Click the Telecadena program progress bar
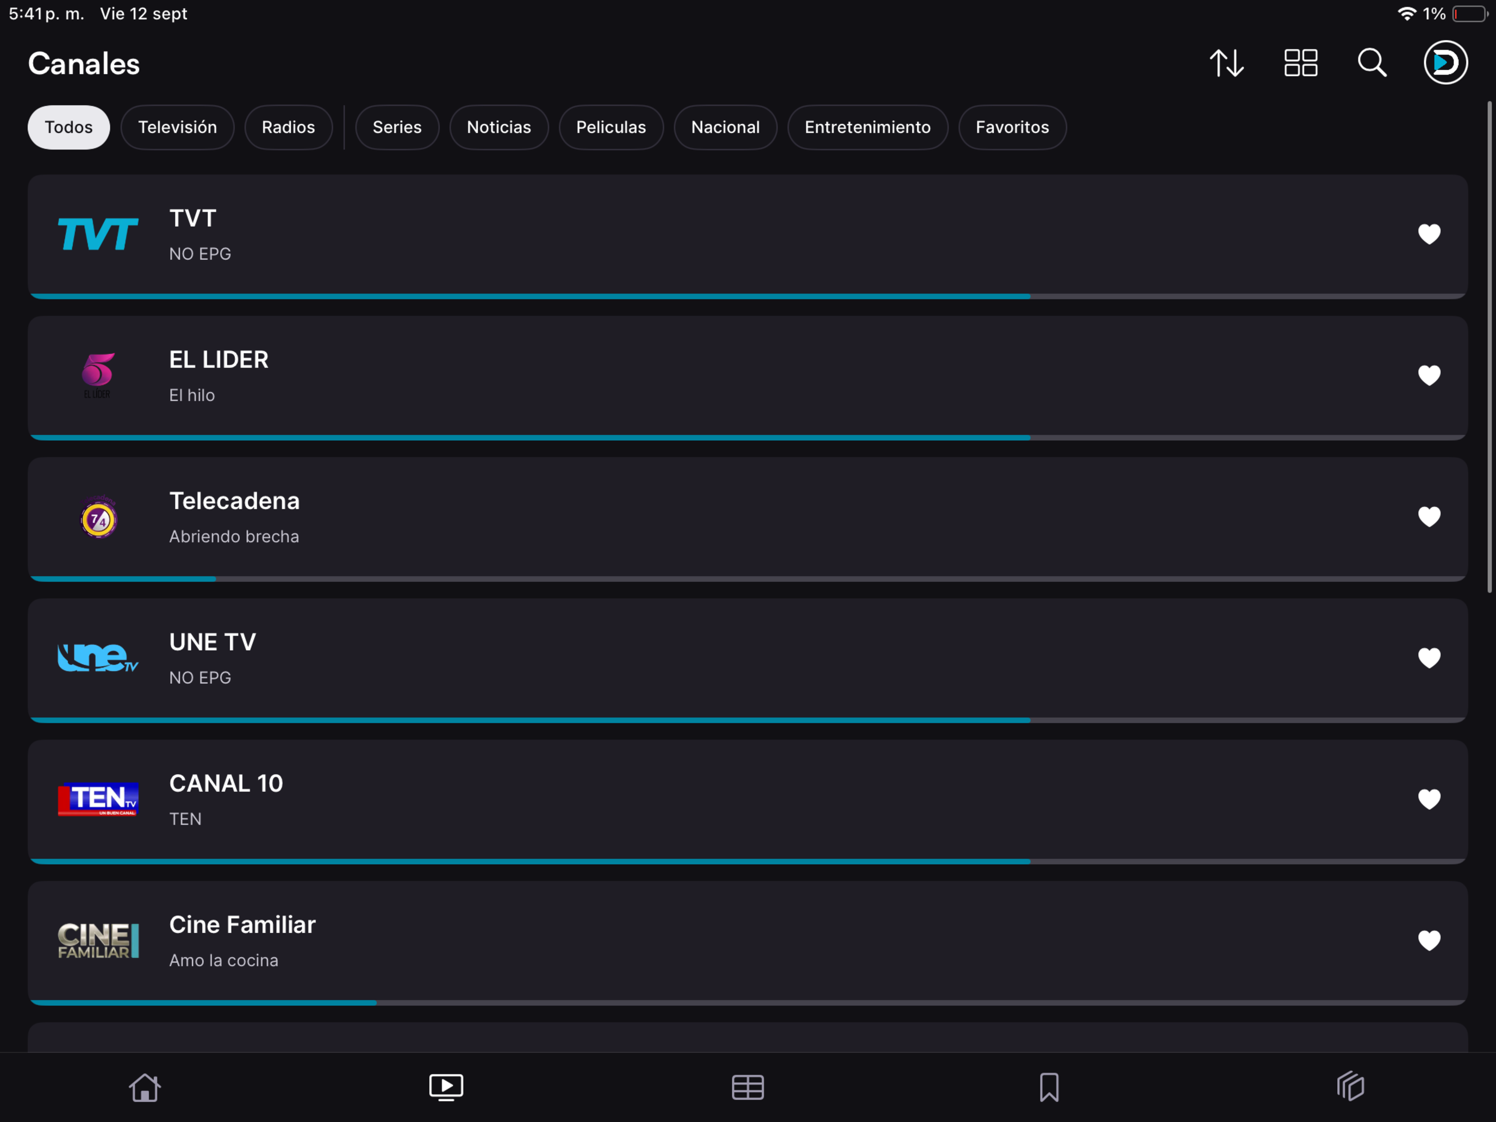1496x1122 pixels. pyautogui.click(x=748, y=579)
